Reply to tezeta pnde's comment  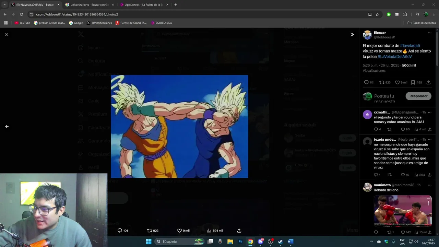click(377, 175)
